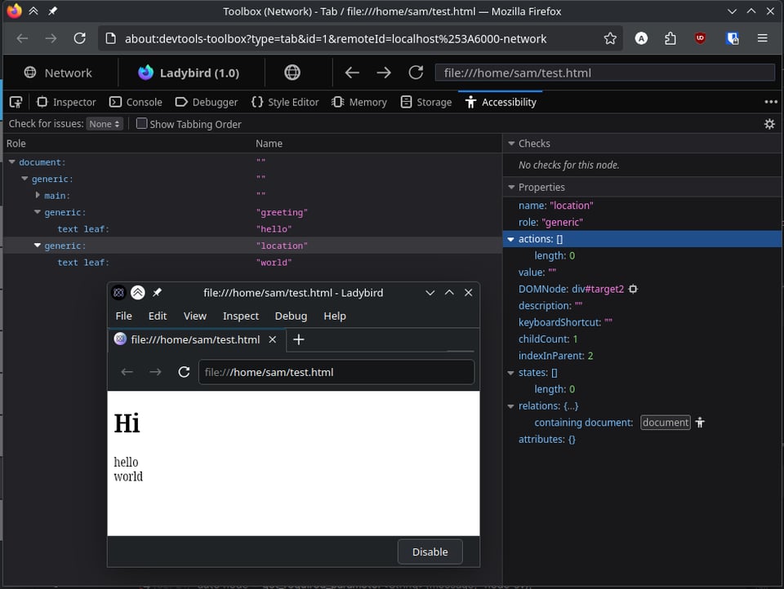Click the devtools overflow three-dot menu
The height and width of the screenshot is (589, 784).
pyautogui.click(x=770, y=102)
